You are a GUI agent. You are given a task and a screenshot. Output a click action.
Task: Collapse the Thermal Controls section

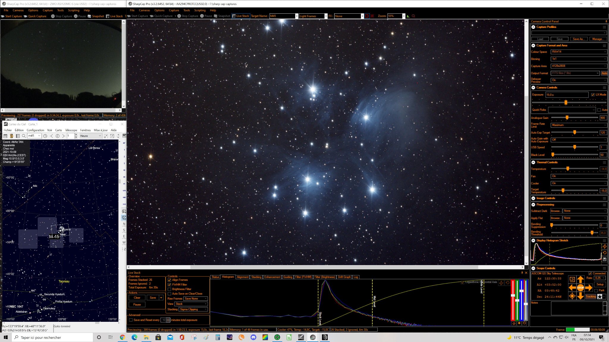[533, 162]
